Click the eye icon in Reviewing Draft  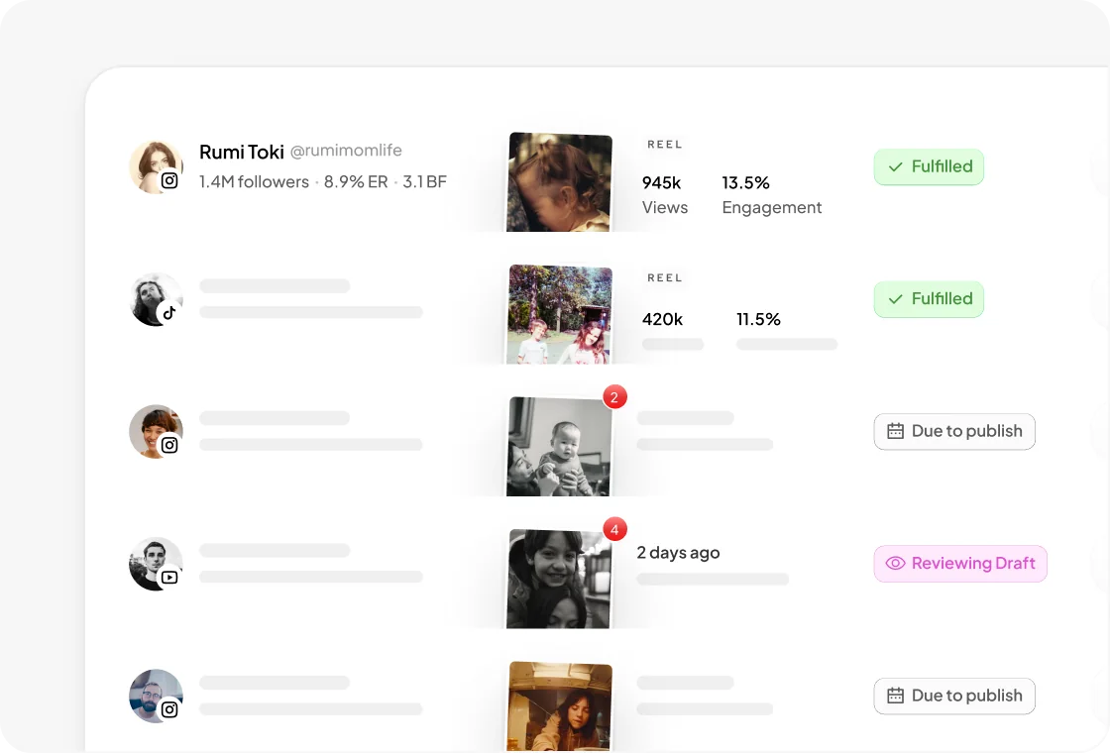pos(896,564)
